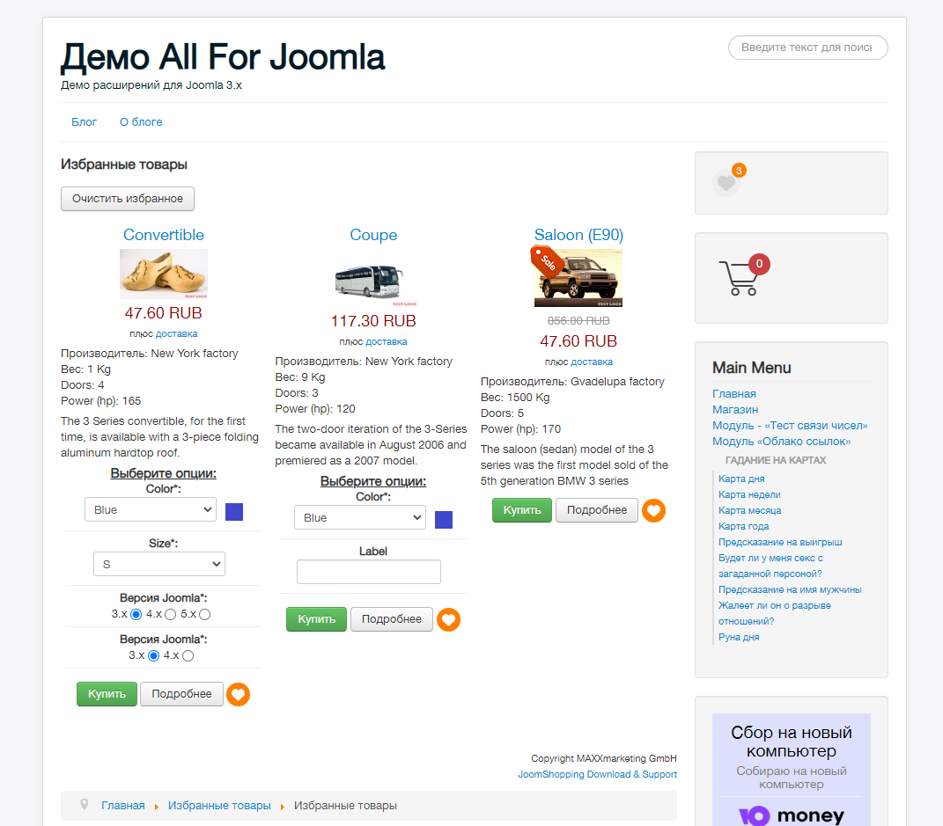Open Карта дня link
Image resolution: width=943 pixels, height=826 pixels.
point(741,479)
